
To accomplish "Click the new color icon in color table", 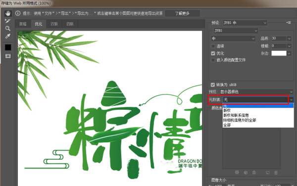I will [267, 173].
